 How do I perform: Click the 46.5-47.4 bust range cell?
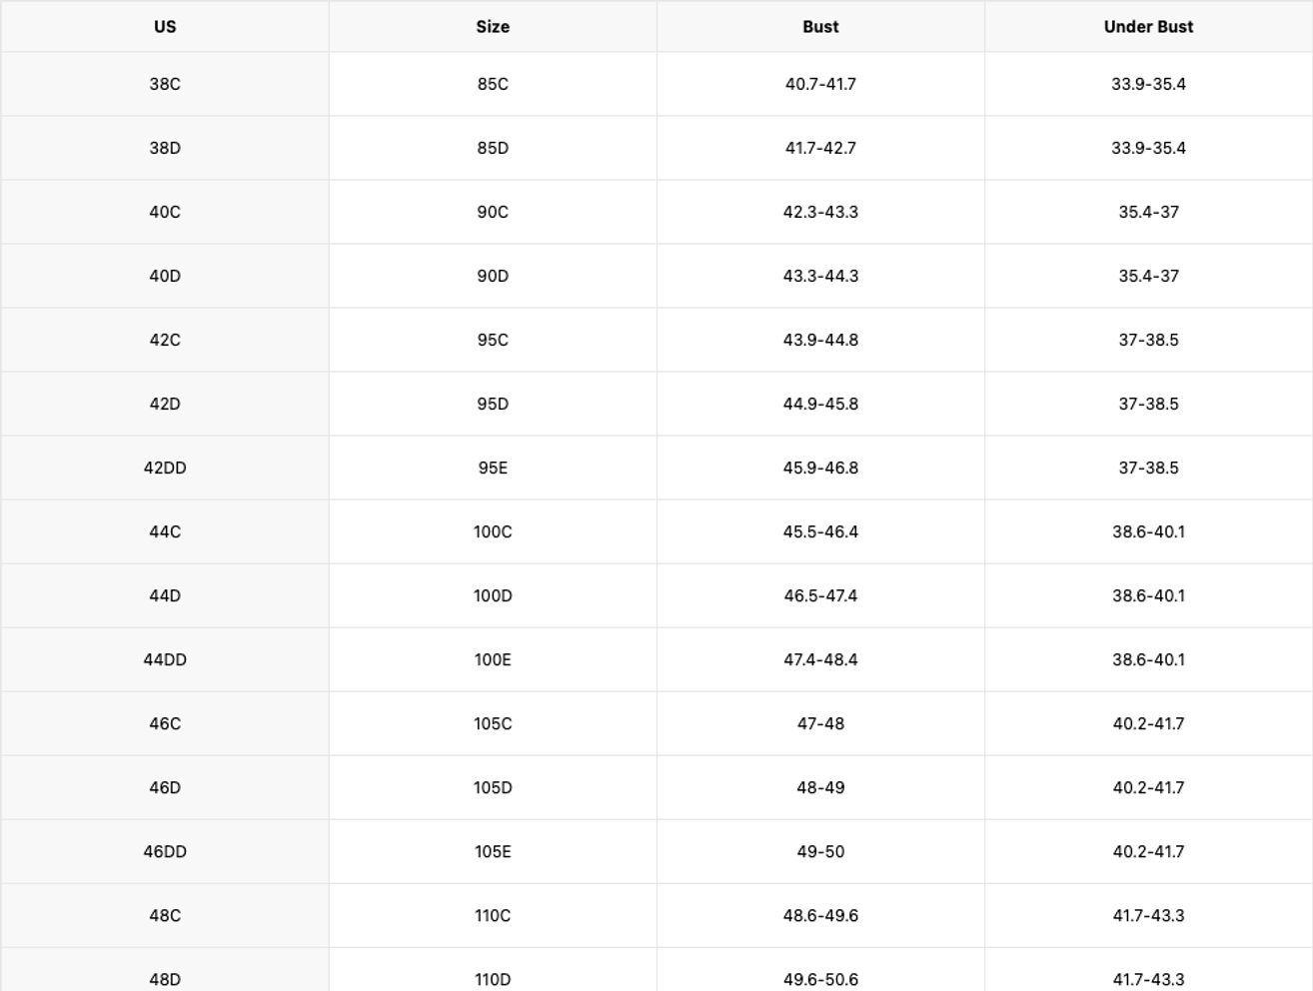[x=820, y=595]
